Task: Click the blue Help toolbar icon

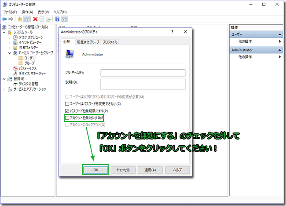Action: point(57,19)
